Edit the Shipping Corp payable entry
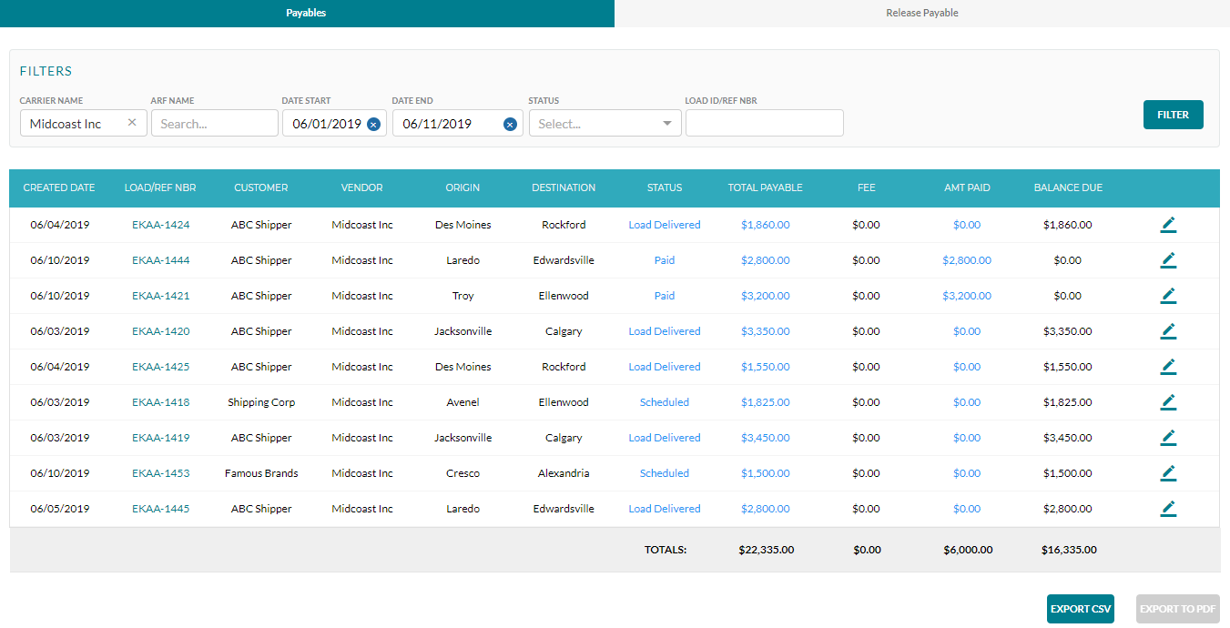 [1168, 401]
